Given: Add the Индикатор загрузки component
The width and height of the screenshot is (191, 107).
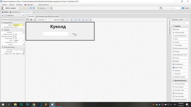Looking at the screenshot, I should 180,100.
